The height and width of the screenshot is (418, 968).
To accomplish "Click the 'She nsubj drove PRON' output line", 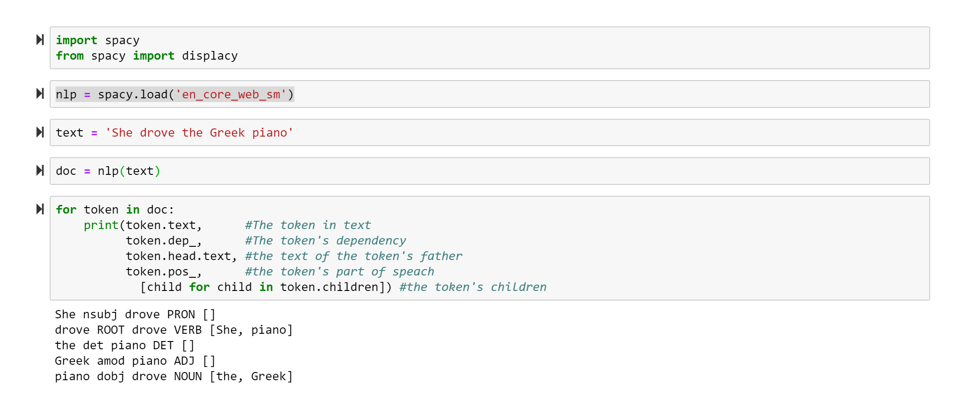I will (135, 315).
